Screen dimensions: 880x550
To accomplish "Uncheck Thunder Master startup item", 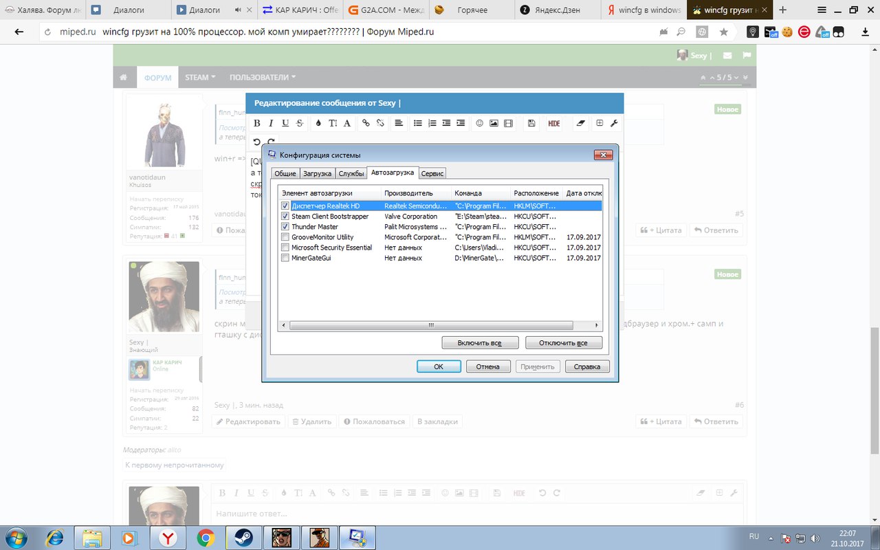I will pos(285,226).
